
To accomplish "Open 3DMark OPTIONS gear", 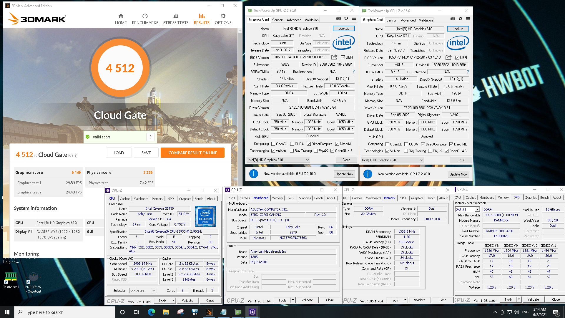I will coord(223,19).
